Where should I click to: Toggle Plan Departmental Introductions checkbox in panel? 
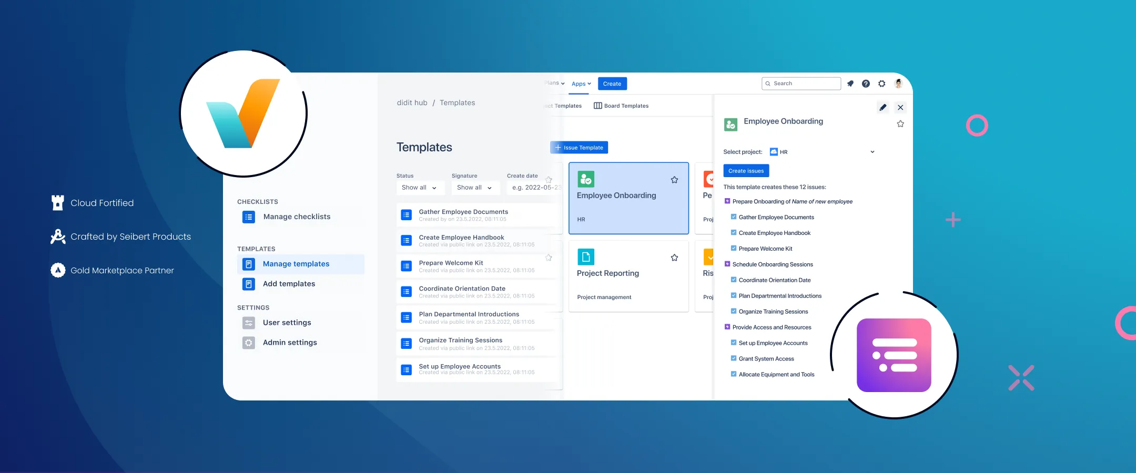pos(734,295)
